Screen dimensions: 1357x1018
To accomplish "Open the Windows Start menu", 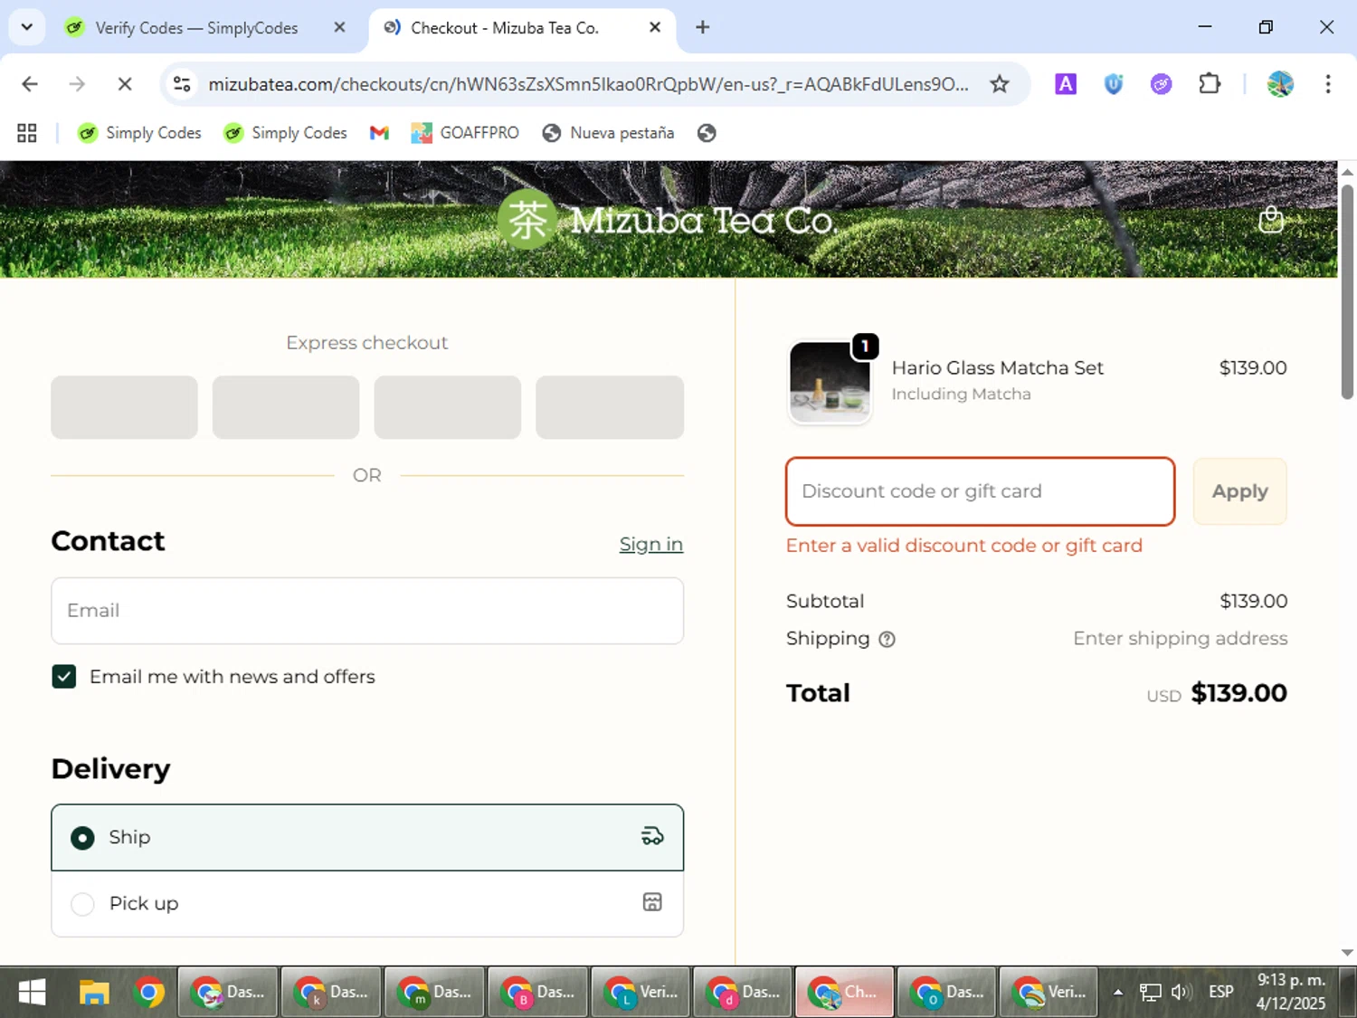I will (32, 993).
